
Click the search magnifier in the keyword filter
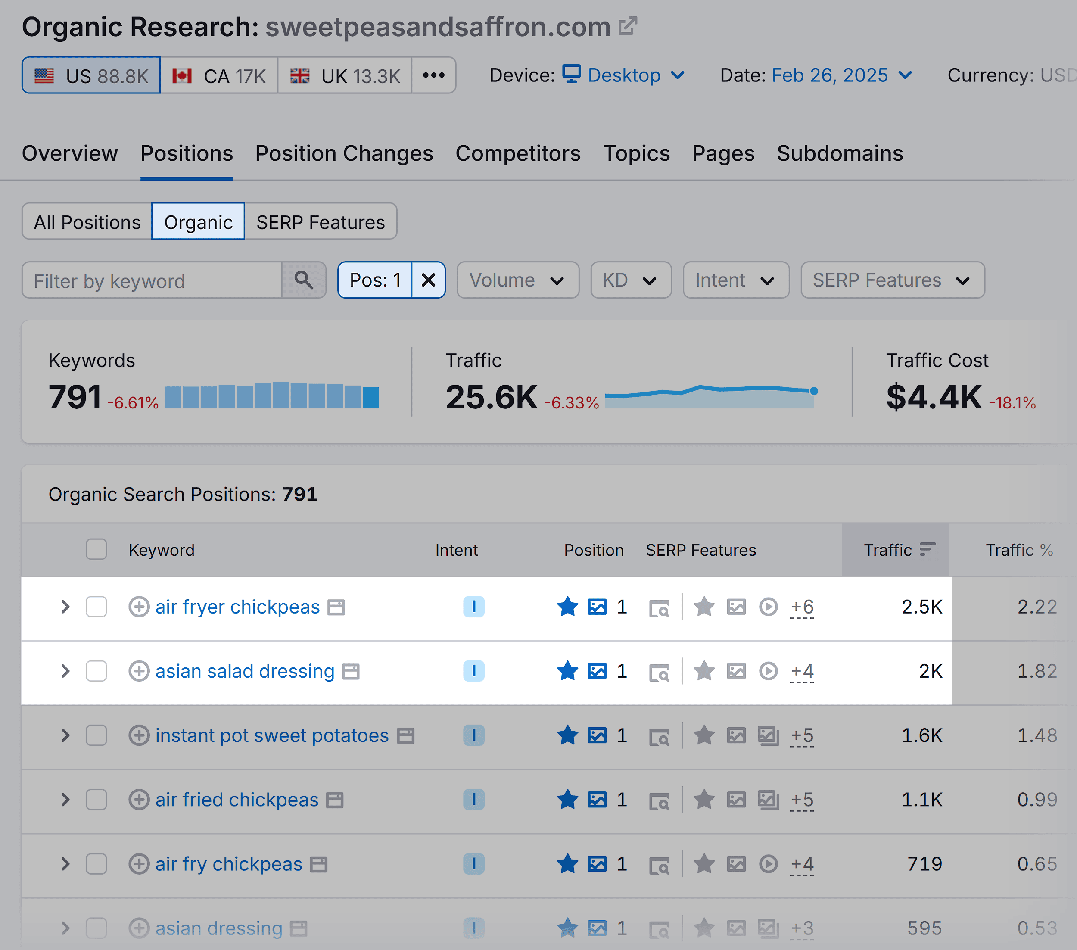pyautogui.click(x=304, y=280)
